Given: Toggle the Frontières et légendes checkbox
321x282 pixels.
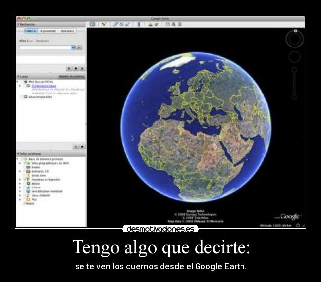Looking at the screenshot, I should pos(24,179).
